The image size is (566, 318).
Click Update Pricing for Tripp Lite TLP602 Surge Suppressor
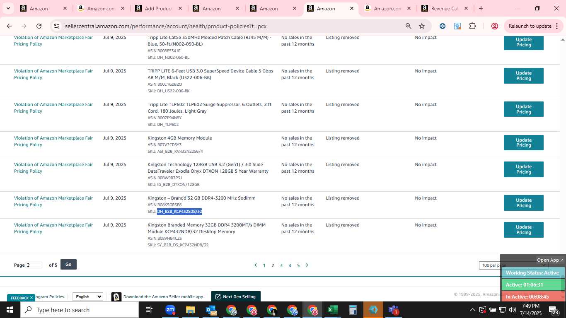pos(523,109)
